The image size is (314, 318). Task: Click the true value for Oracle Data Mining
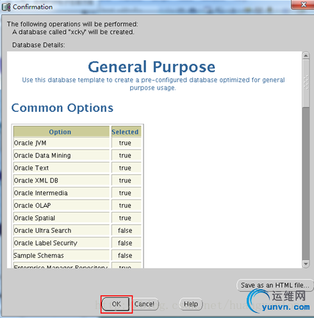(x=125, y=155)
